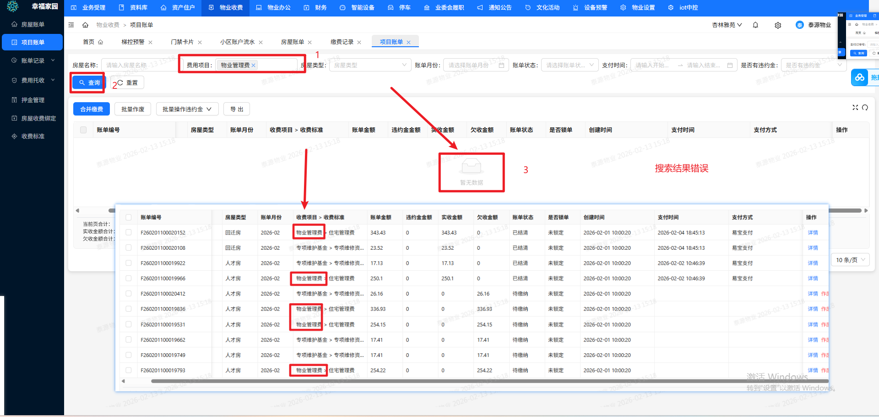Click the home icon in breadcrumb
The height and width of the screenshot is (417, 879).
click(x=85, y=25)
